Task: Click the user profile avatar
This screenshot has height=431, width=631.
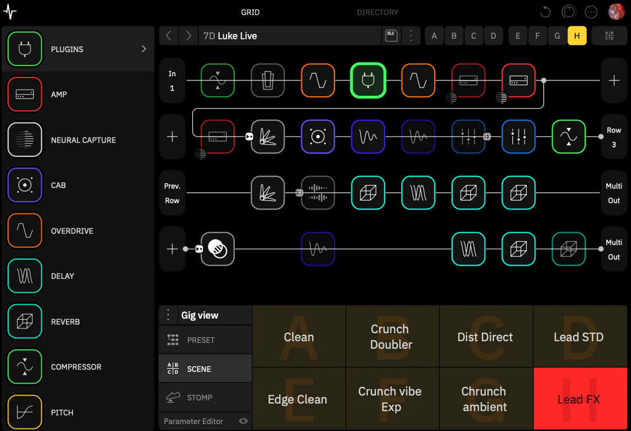Action: click(616, 11)
